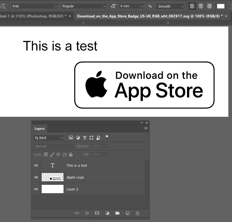This screenshot has width=232, height=222.
Task: Open the Layers panel menu
Action: (x=146, y=128)
